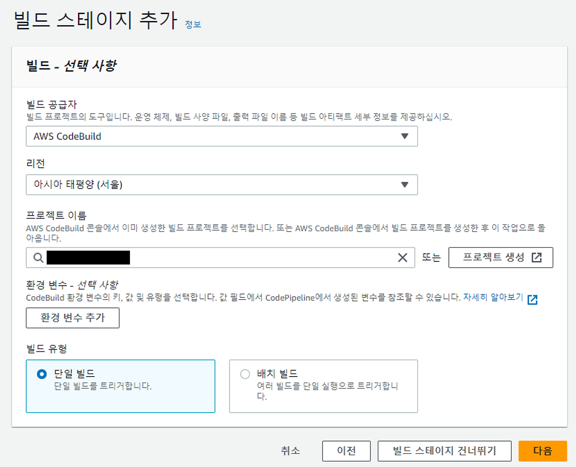The width and height of the screenshot is (576, 467).
Task: Select 단일 빌드 radio button
Action: (x=41, y=374)
